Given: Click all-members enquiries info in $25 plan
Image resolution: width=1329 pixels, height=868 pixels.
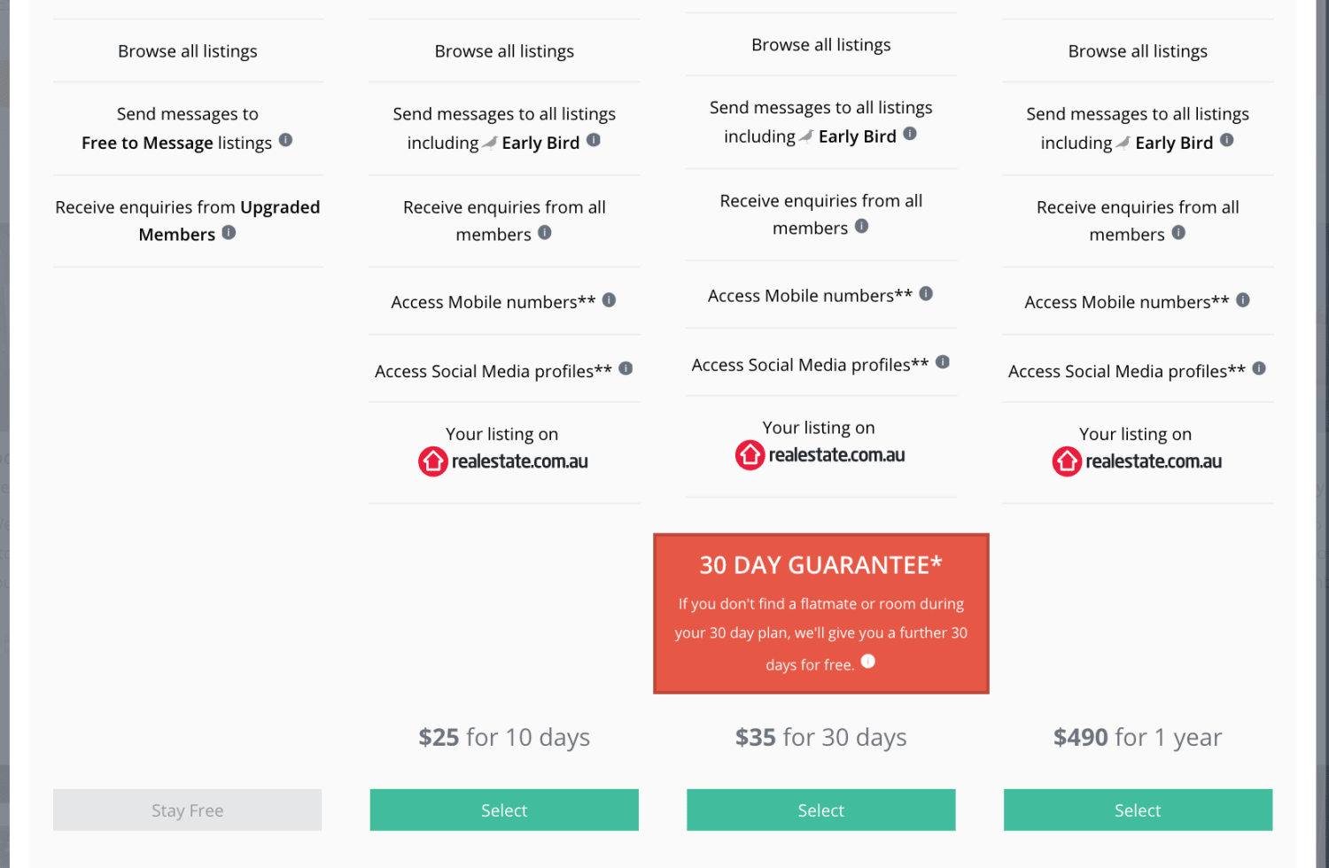Looking at the screenshot, I should (x=545, y=232).
